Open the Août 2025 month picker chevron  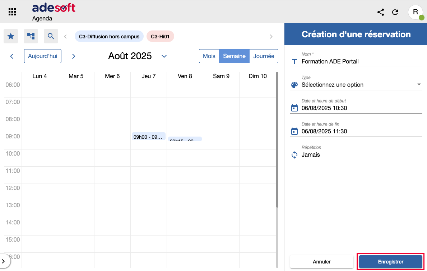(x=164, y=56)
